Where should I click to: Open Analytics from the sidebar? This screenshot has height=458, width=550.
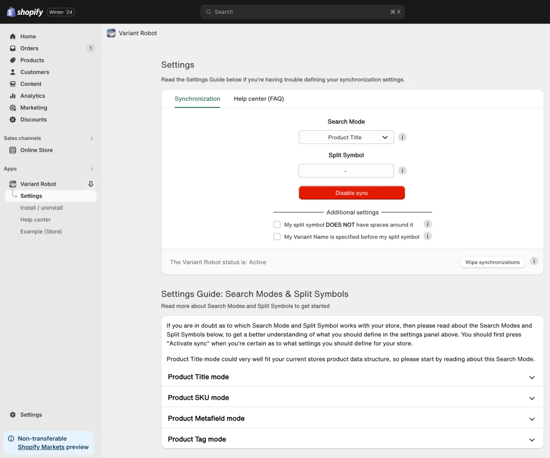[x=33, y=96]
